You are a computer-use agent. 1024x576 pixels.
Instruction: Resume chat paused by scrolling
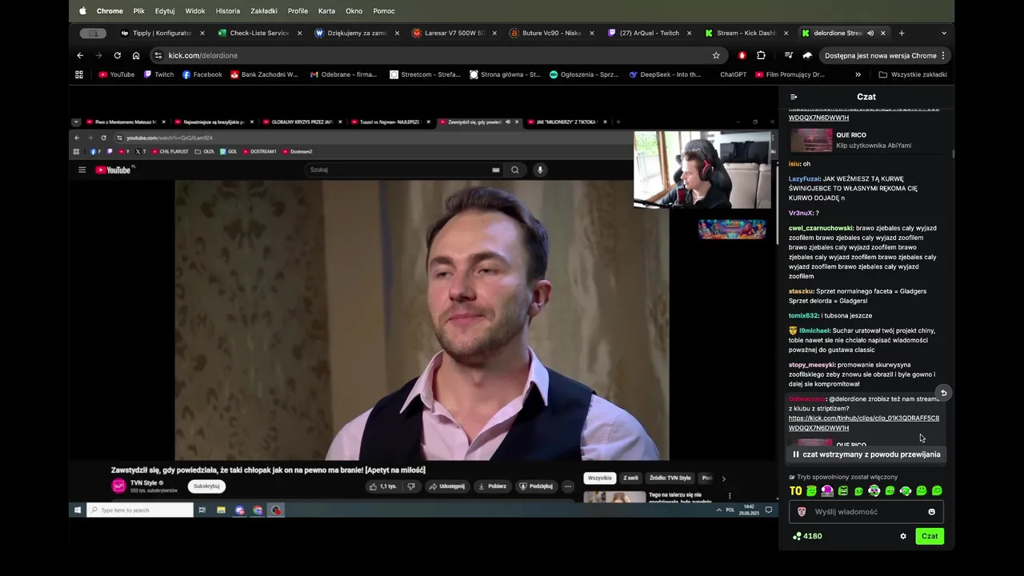866,454
